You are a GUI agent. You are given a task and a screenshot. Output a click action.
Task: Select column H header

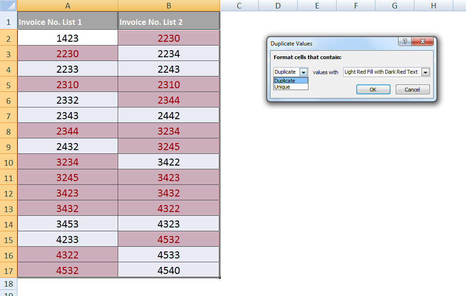(x=434, y=6)
